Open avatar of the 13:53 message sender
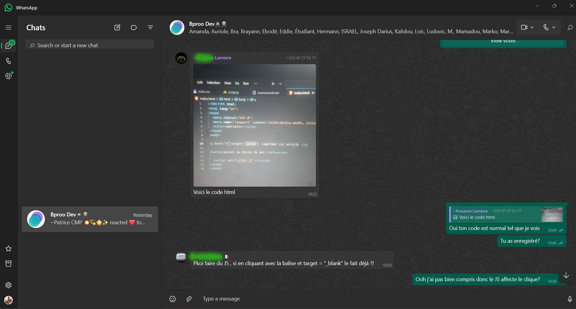This screenshot has height=309, width=576. [x=181, y=257]
